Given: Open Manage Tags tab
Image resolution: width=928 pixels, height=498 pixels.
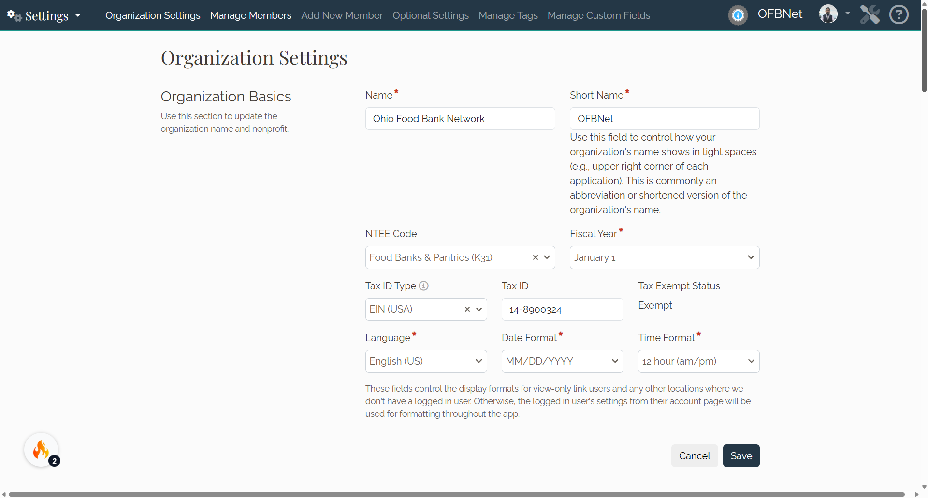Looking at the screenshot, I should [508, 15].
